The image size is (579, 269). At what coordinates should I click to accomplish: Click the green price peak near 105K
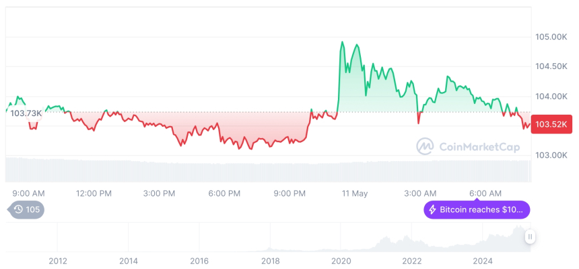click(x=343, y=43)
